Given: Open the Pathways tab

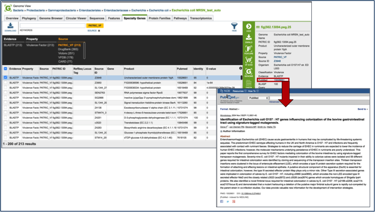Looking at the screenshot, I should point(180,18).
